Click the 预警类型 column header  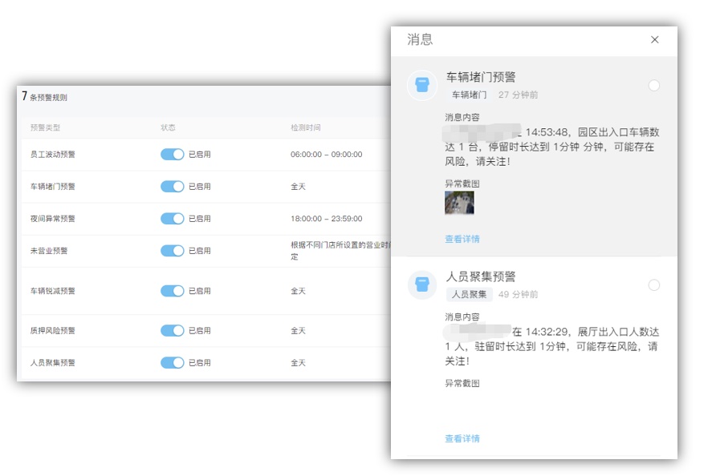(x=45, y=127)
